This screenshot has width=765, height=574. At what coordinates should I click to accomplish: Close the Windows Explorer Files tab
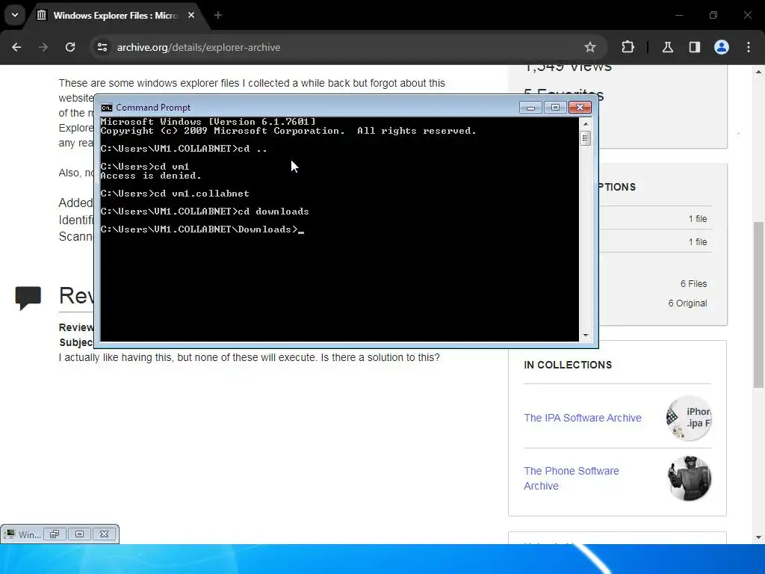[x=191, y=15]
